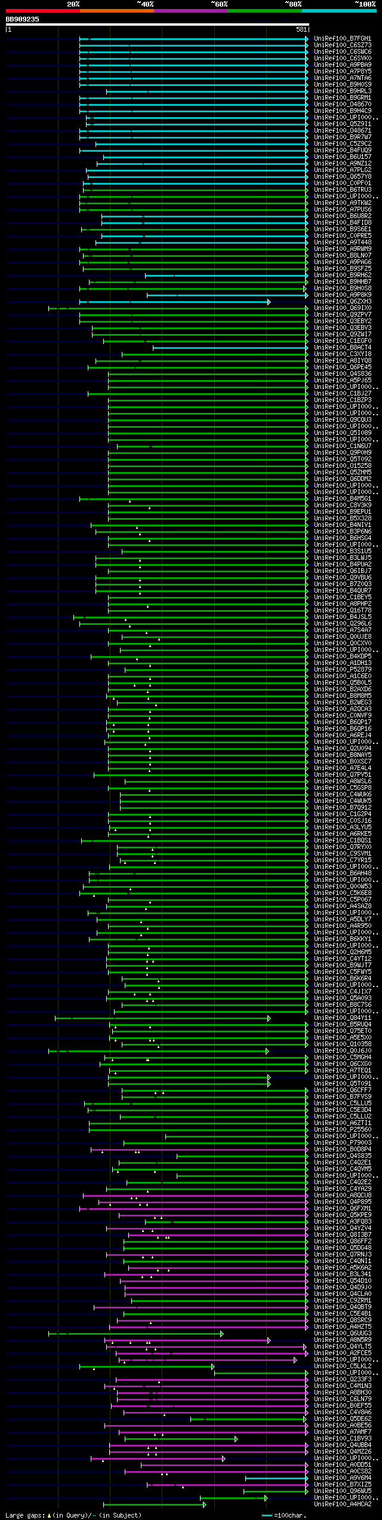Open hit UniRef100_A8WSL6
382x1520 pixels.
pyautogui.click(x=343, y=782)
